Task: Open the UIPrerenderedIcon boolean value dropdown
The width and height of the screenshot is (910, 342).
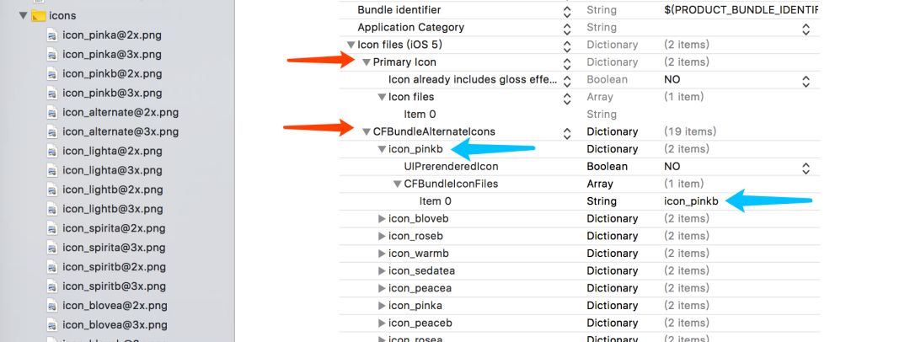Action: tap(806, 168)
